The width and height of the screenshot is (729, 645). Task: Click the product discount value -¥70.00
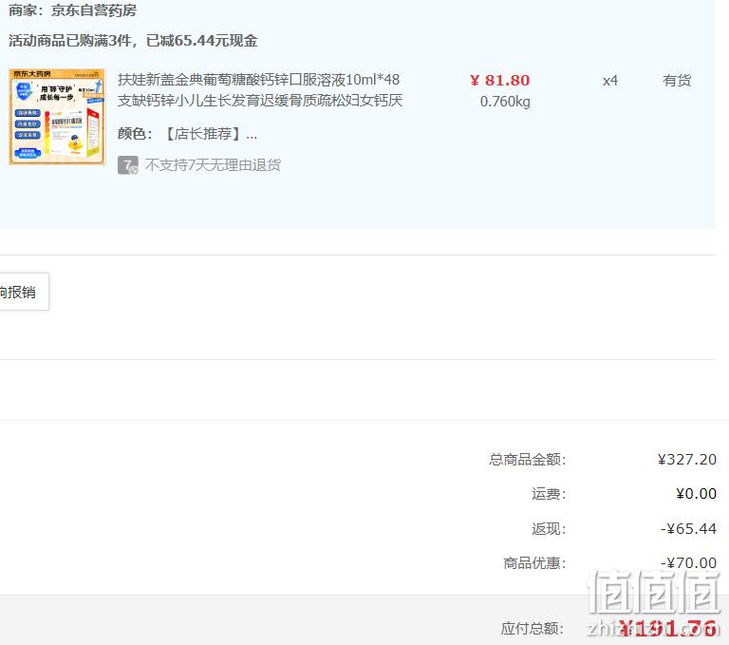click(688, 563)
